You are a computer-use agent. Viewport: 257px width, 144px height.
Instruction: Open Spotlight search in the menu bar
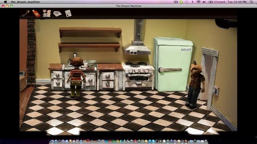[251, 2]
